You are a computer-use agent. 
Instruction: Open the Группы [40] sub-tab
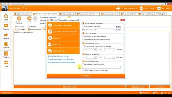pyautogui.click(x=20, y=29)
